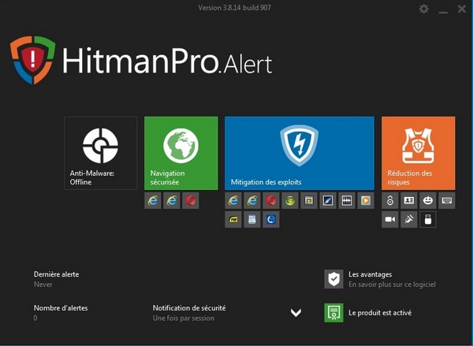Click the syringe injection icon

click(408, 220)
